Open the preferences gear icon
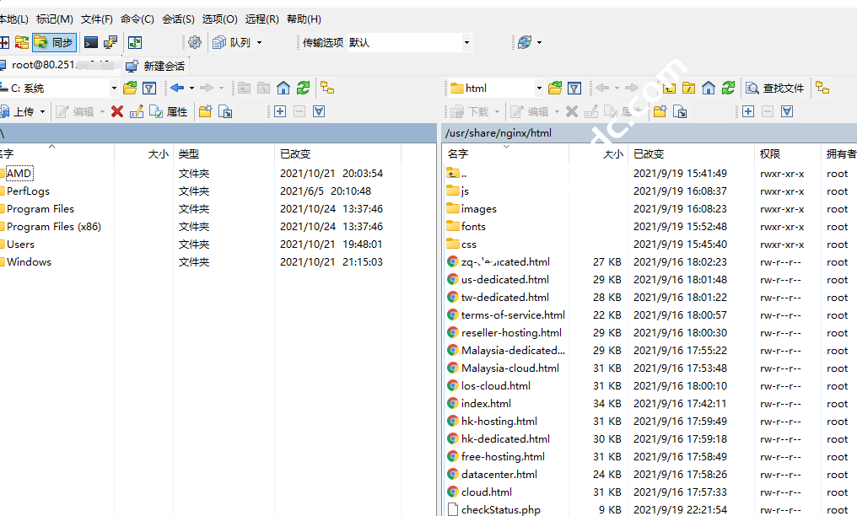This screenshot has width=857, height=516. pyautogui.click(x=195, y=42)
